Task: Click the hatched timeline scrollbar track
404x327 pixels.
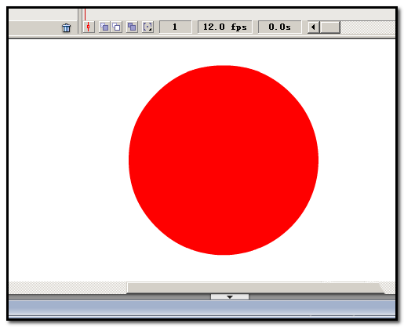Action: coord(368,27)
